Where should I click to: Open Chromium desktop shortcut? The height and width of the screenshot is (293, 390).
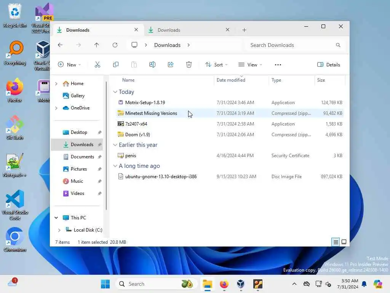tap(15, 240)
